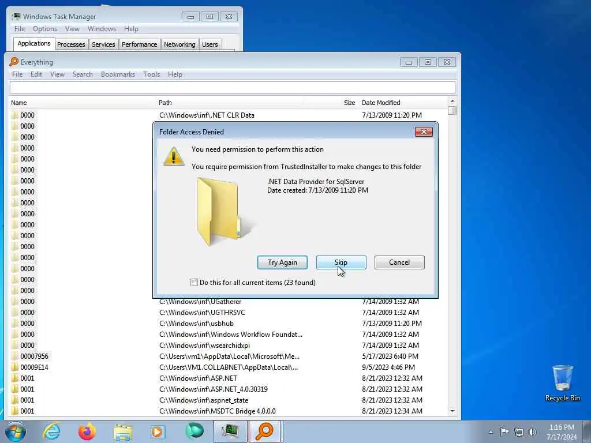Screen dimensions: 591x443
Task: Open Everything's Search menu
Action: [83, 74]
